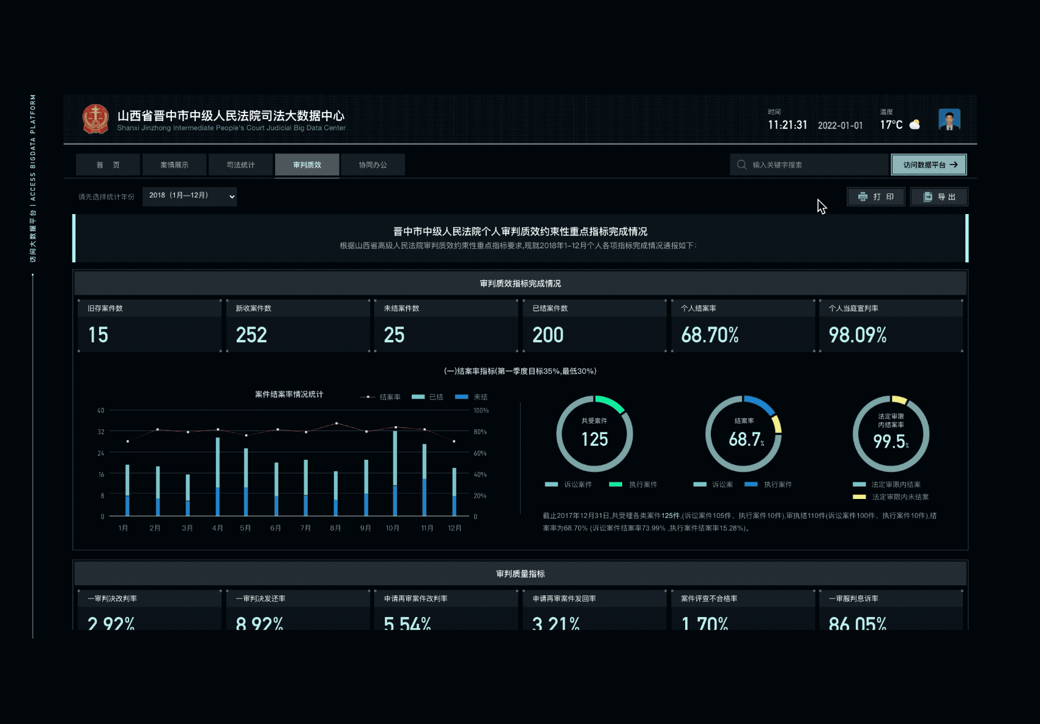This screenshot has width=1040, height=724.
Task: Toggle 法定审限内结案 legend item
Action: pos(886,484)
